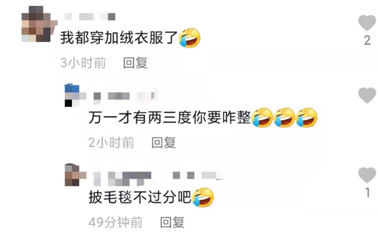This screenshot has height=239, width=378.
Task: Click 回复 next to 2小时前
Action: 164,142
